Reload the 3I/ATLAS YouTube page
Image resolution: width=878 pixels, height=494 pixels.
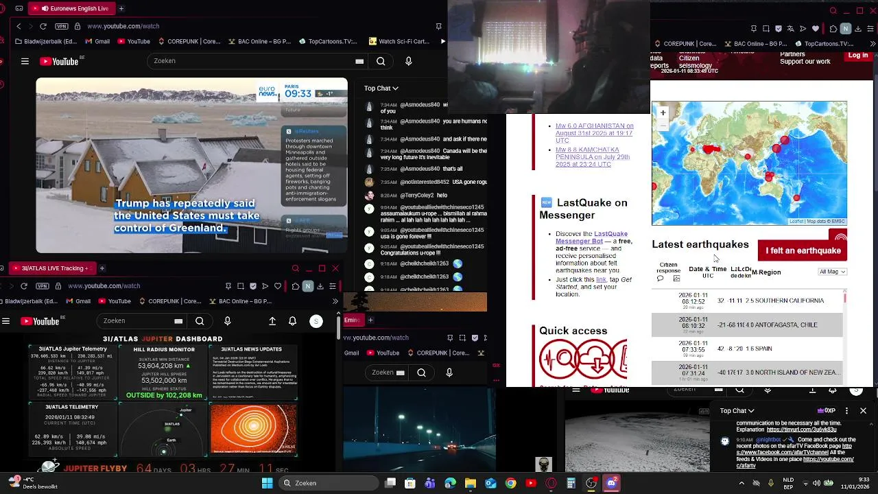point(24,285)
